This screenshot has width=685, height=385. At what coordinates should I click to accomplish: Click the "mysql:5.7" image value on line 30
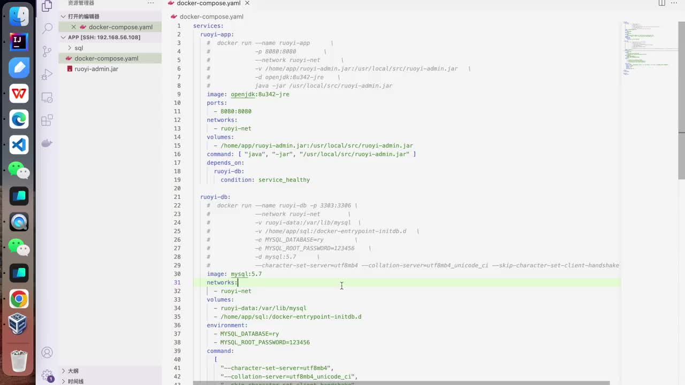tap(246, 274)
